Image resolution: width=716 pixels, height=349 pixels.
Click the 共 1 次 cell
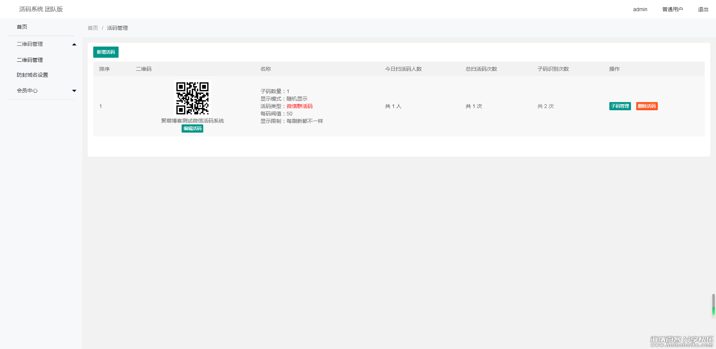(474, 106)
